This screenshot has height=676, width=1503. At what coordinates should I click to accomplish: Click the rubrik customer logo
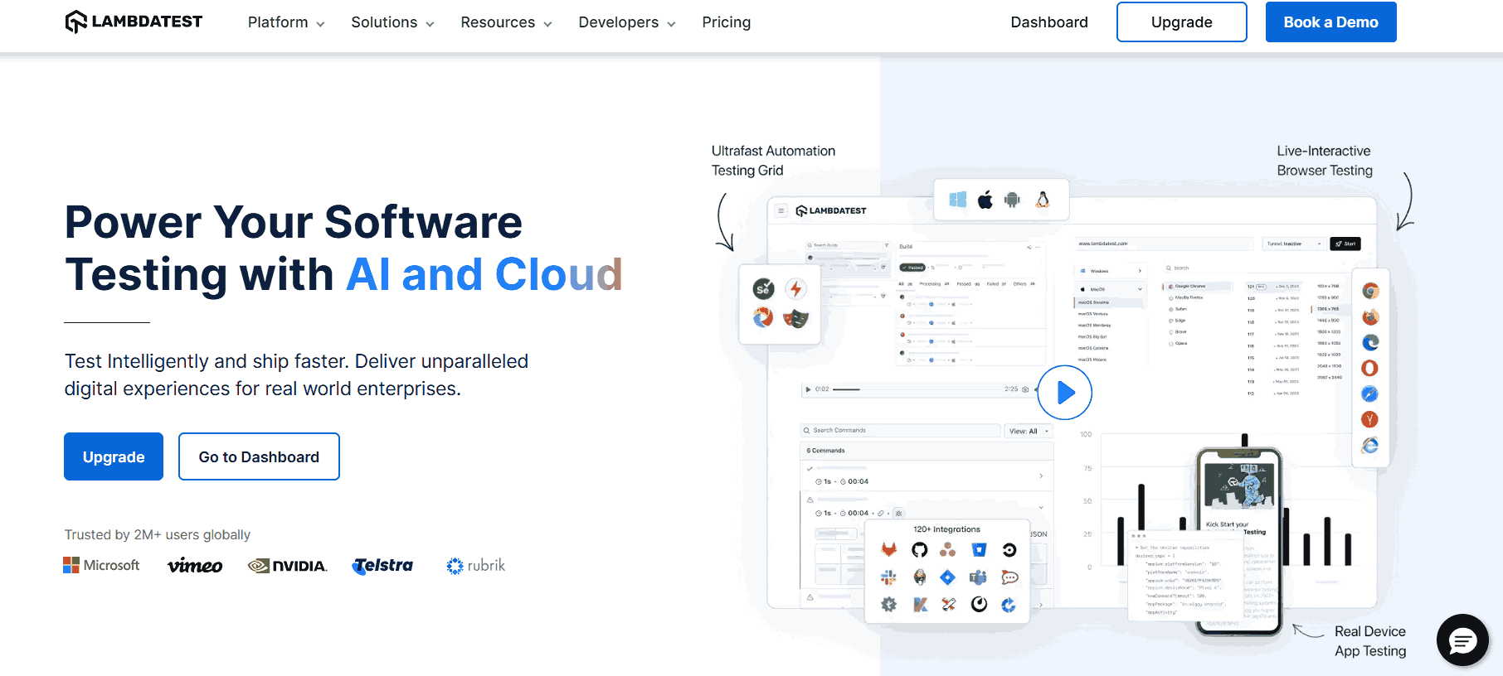coord(475,566)
